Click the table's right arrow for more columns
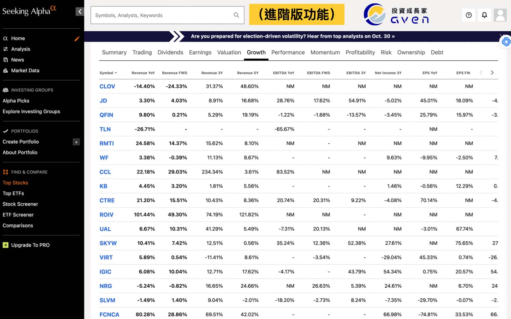This screenshot has height=319, width=511. click(x=492, y=72)
